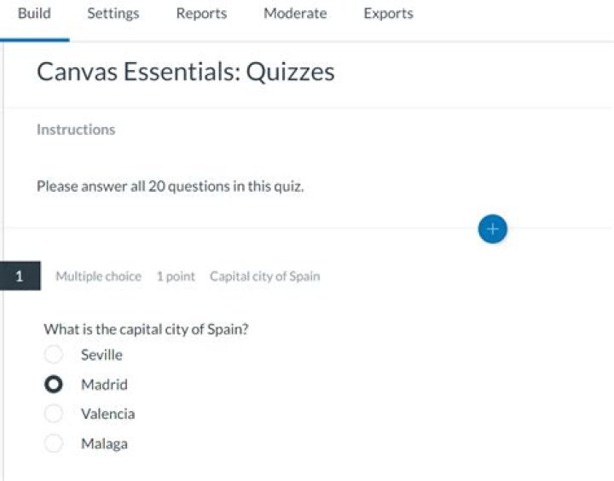Switch to the Exports tab
Viewport: 614px width, 481px height.
388,14
